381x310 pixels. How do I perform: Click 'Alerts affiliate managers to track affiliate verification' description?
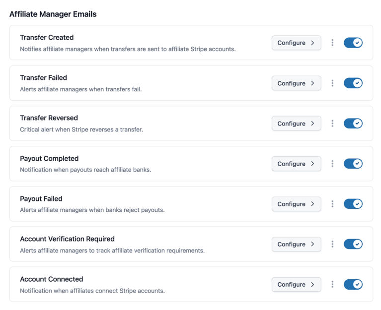tap(112, 250)
